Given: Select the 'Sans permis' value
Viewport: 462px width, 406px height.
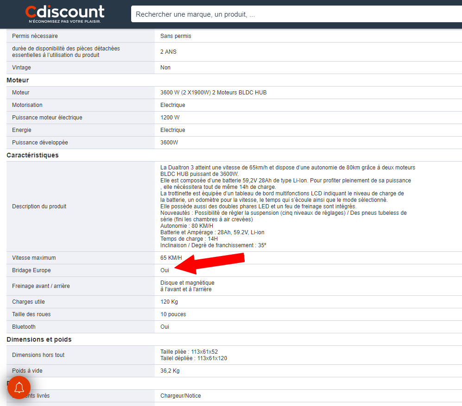Looking at the screenshot, I should click(176, 36).
